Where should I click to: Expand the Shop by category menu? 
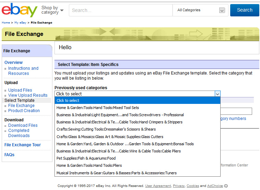[52, 10]
